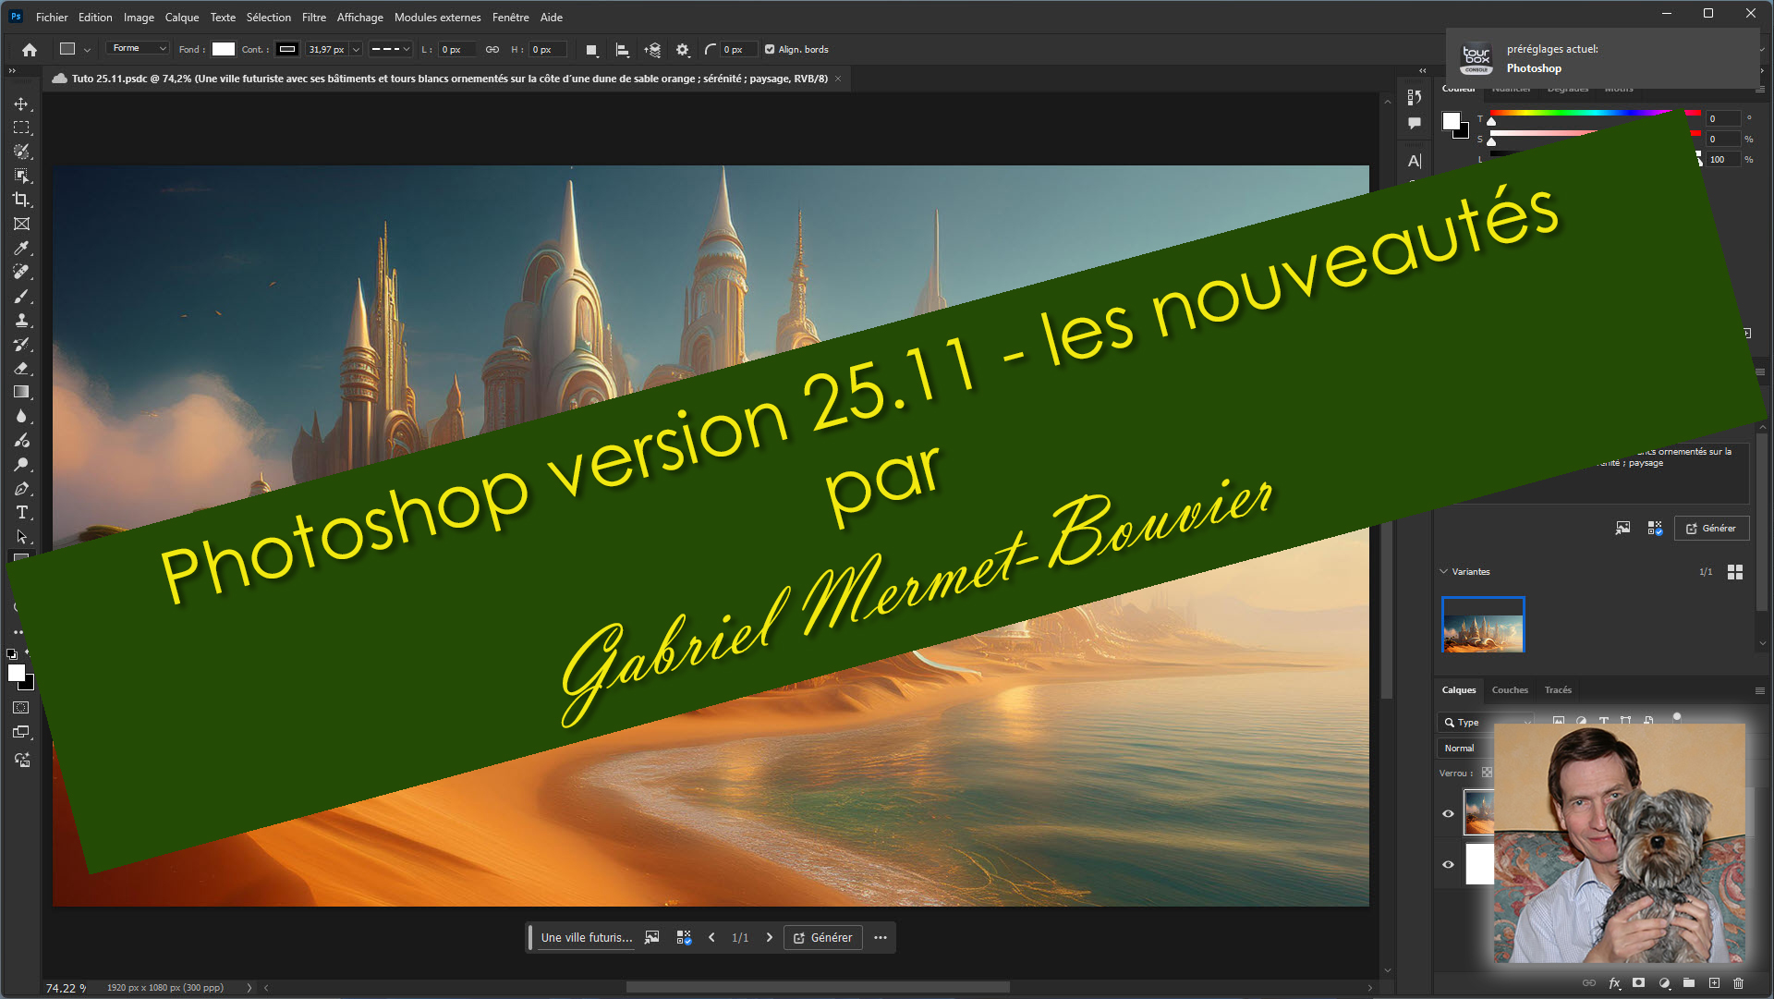
Task: Hide the white bottom layer
Action: (1448, 865)
